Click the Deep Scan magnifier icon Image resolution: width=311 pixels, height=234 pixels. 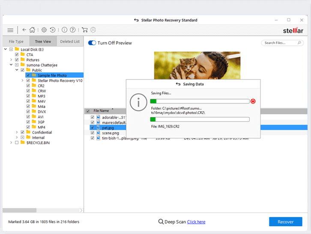(x=161, y=222)
